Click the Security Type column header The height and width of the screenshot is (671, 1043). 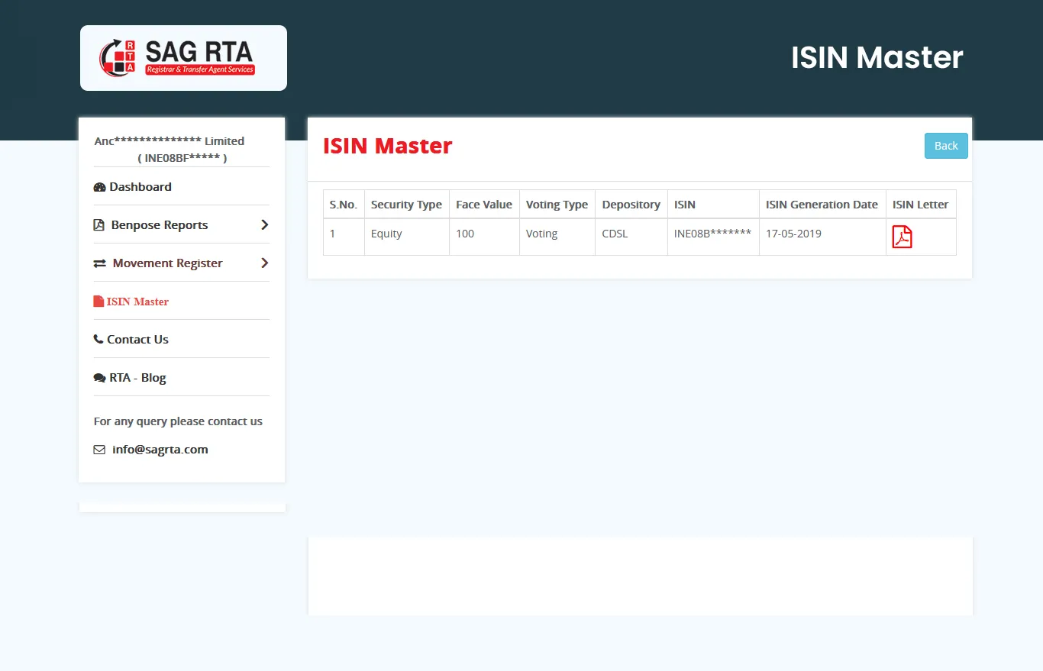tap(406, 205)
